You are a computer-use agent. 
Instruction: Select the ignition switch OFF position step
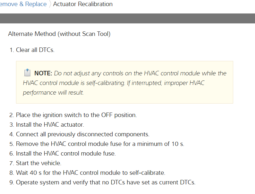tap(76, 115)
